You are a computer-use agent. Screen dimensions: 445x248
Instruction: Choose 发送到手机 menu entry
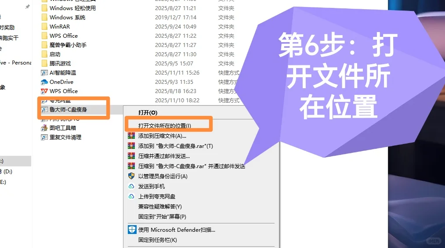151,186
